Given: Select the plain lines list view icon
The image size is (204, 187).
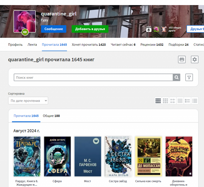Looking at the screenshot, I should [180, 100].
